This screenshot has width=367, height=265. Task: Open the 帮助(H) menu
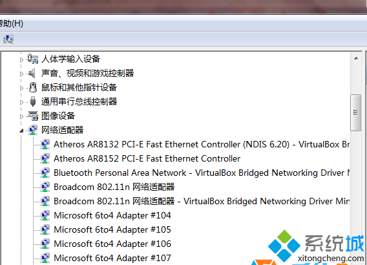(11, 23)
